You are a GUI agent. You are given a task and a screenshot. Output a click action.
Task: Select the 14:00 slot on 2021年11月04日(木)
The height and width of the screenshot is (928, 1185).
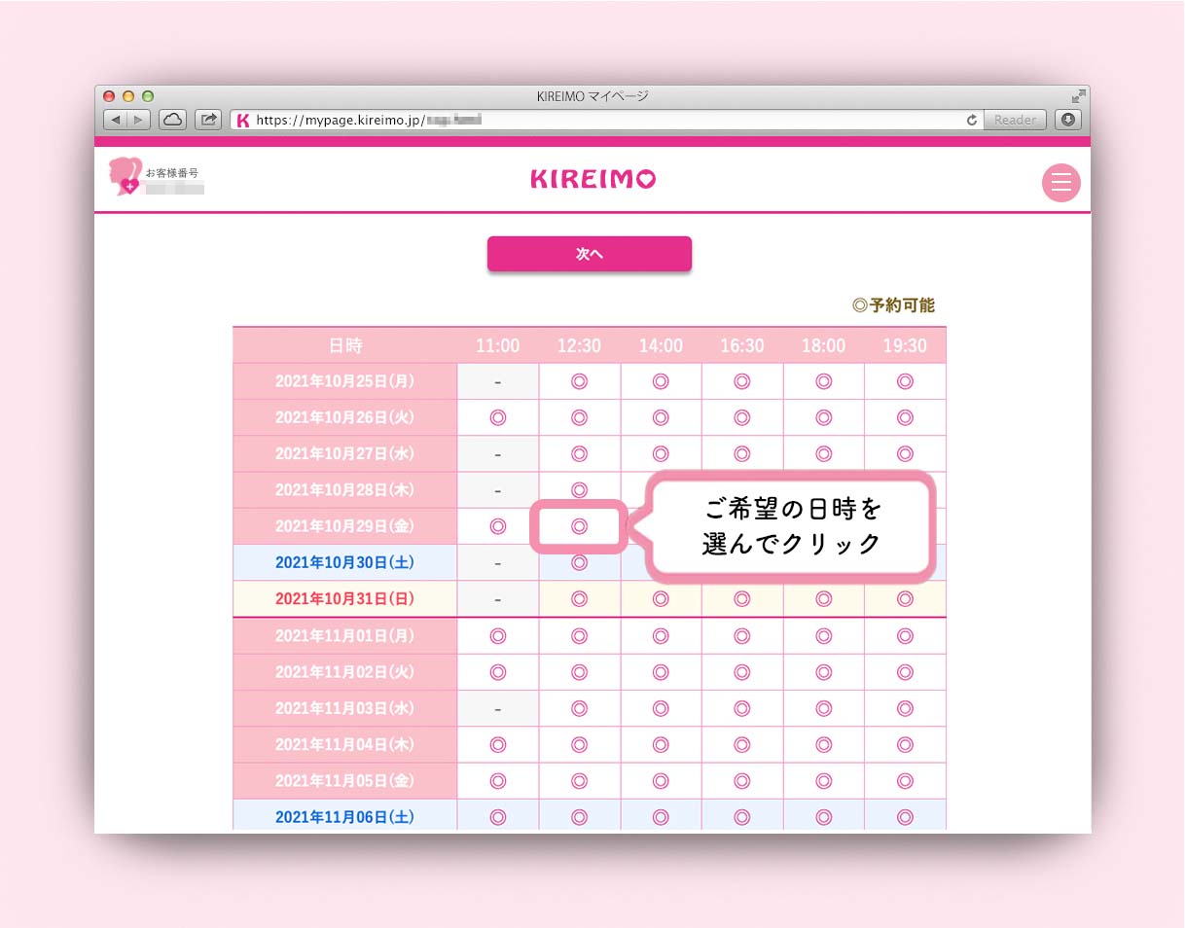[x=661, y=745]
